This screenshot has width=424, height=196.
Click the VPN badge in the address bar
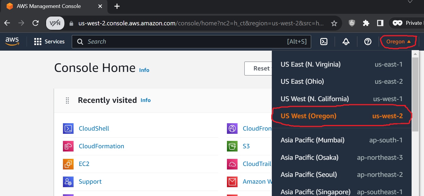(x=55, y=23)
